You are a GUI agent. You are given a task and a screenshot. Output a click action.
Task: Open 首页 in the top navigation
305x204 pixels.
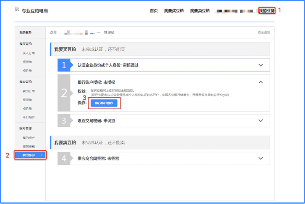click(x=154, y=11)
